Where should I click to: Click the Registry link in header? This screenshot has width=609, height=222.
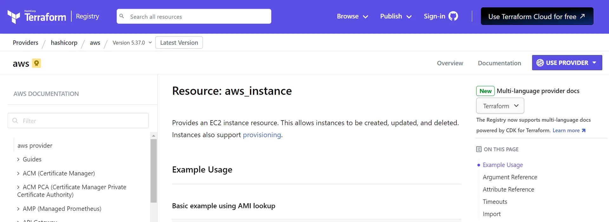(88, 16)
